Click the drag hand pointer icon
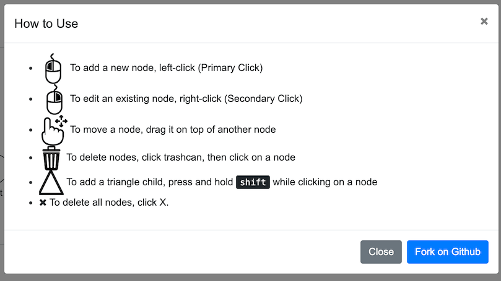This screenshot has width=501, height=281. click(x=54, y=130)
